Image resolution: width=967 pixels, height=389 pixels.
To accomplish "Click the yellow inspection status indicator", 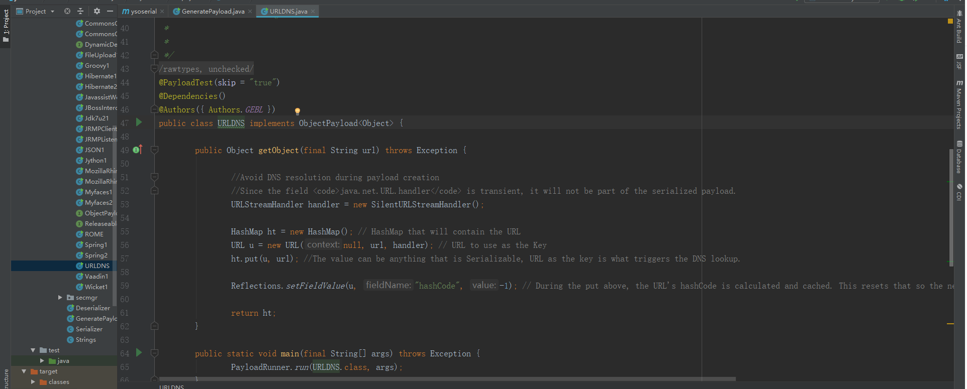I will [950, 21].
